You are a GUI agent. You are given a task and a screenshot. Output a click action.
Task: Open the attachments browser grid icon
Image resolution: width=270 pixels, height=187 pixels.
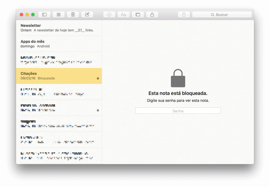[x=58, y=14]
